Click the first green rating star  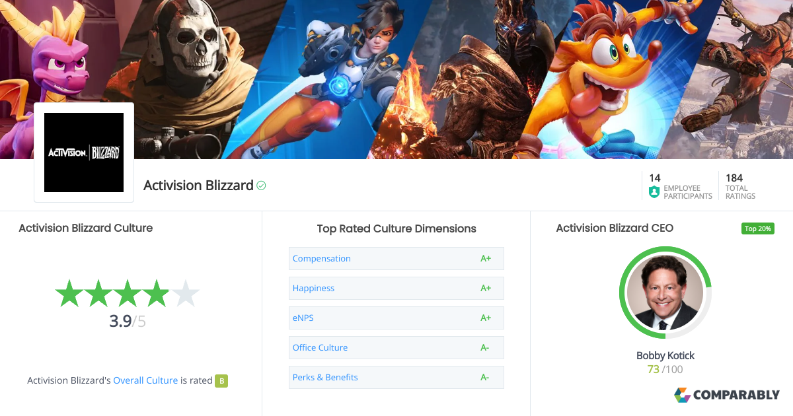point(69,293)
